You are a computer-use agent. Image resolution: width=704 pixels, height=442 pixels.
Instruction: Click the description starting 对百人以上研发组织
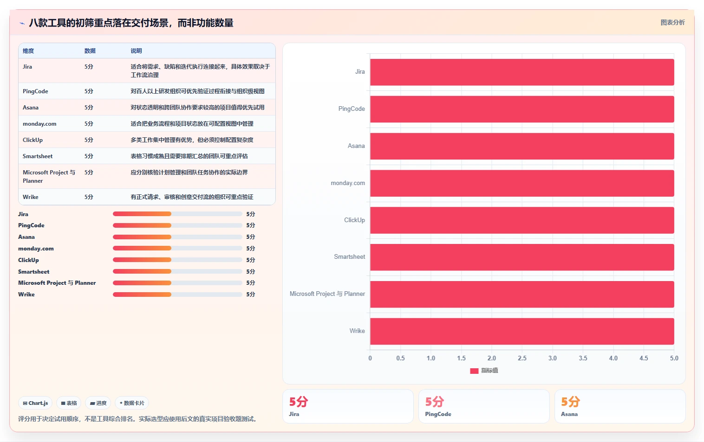point(197,91)
